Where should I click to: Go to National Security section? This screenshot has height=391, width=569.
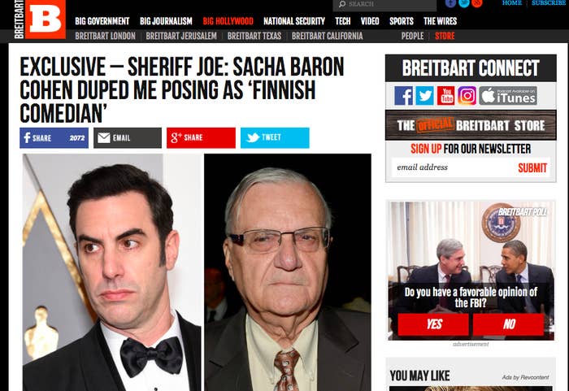point(294,21)
